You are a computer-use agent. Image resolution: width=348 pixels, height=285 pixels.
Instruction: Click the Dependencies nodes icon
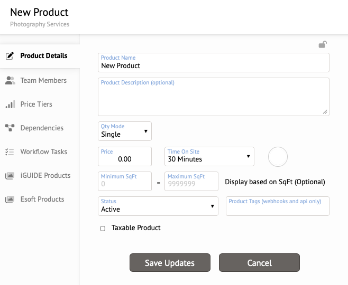10,128
